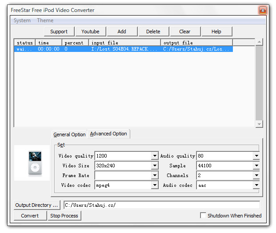The width and height of the screenshot is (276, 233).
Task: Expand the Video codec dropdown
Action: click(155, 185)
